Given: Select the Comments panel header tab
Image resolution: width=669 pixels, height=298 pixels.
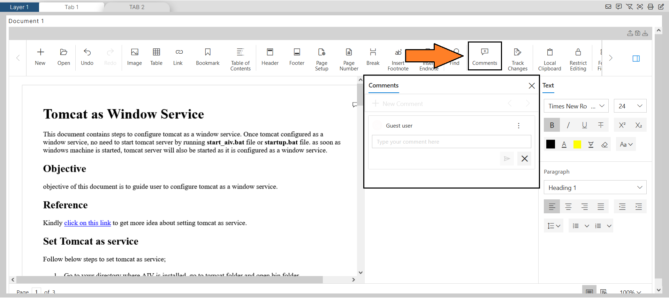Looking at the screenshot, I should tap(383, 85).
